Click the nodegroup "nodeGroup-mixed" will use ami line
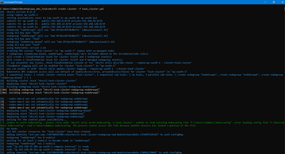285x154 pixels. (61, 42)
